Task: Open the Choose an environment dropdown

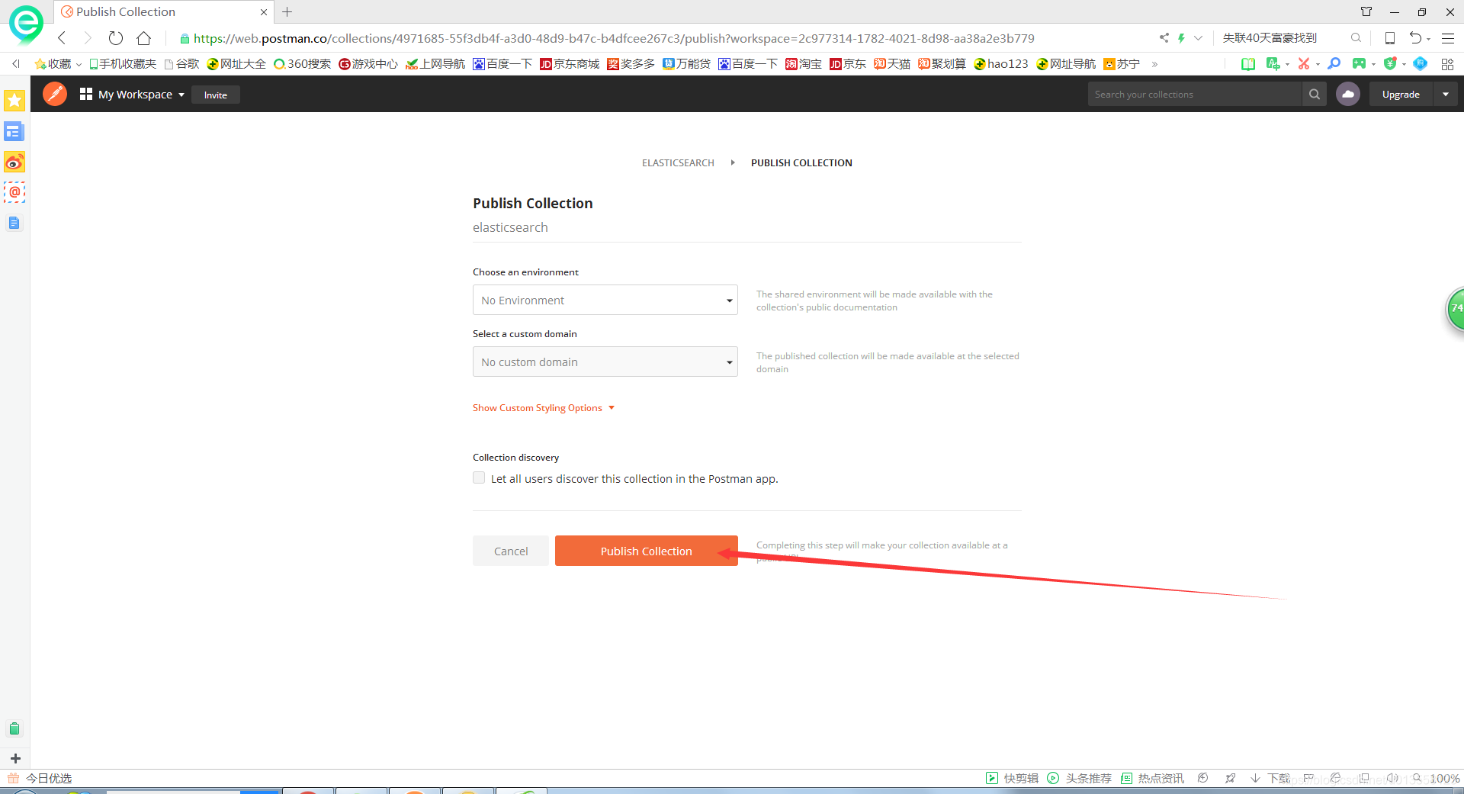Action: click(605, 300)
